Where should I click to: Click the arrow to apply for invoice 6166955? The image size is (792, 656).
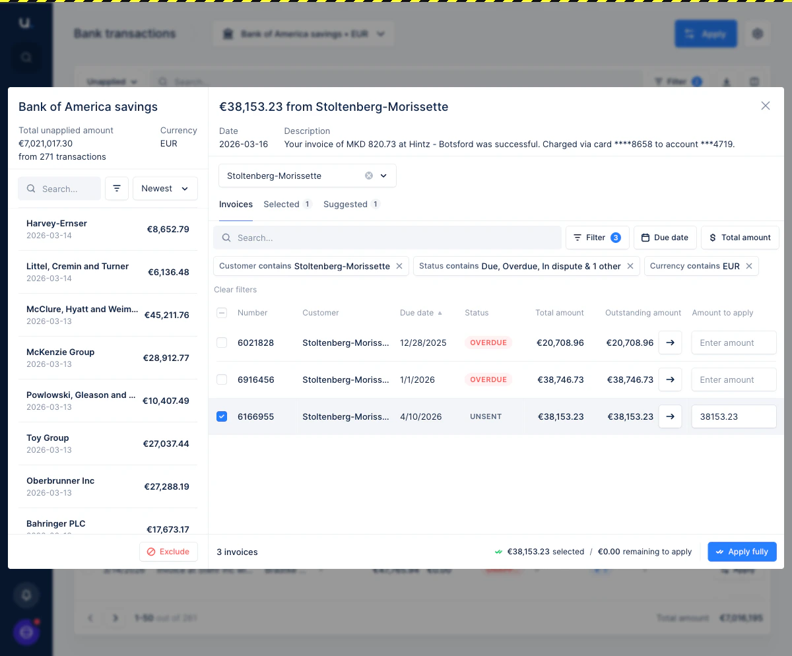[670, 416]
